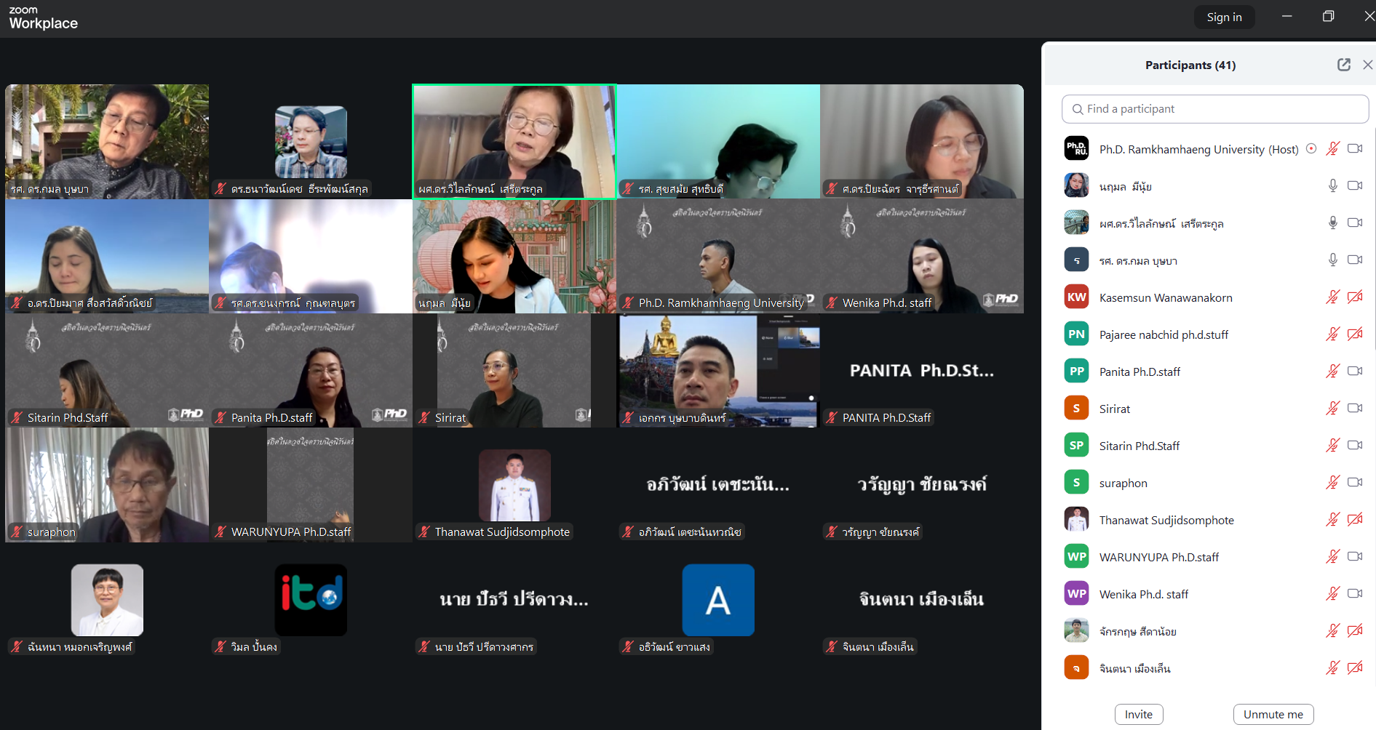The width and height of the screenshot is (1376, 730).
Task: Click camera icon for Panita Ph.D.staff
Action: pyautogui.click(x=1354, y=371)
